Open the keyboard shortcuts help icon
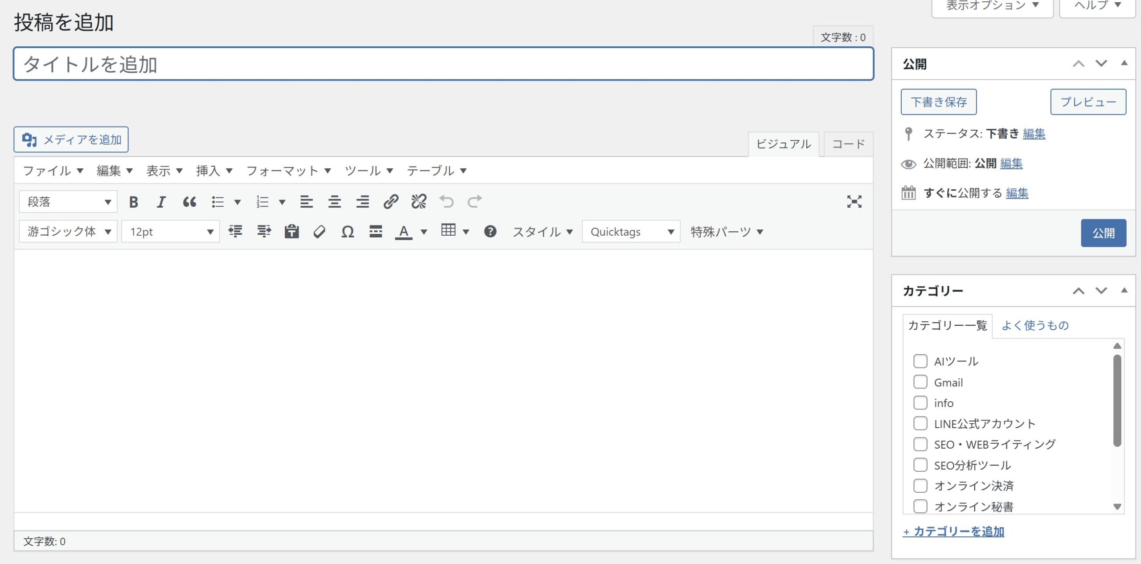Viewport: 1141px width, 564px height. [x=490, y=232]
